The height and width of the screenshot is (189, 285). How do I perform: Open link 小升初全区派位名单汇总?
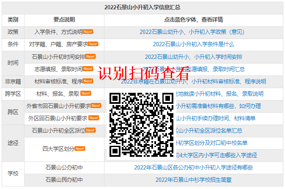pos(209,131)
